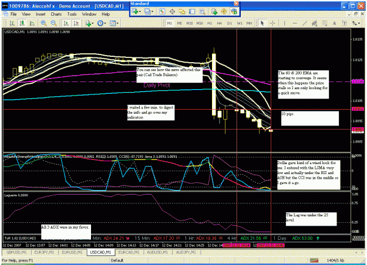This screenshot has height=265, width=367.
Task: Expand the Templates dropdown arrow
Action: coord(117,23)
